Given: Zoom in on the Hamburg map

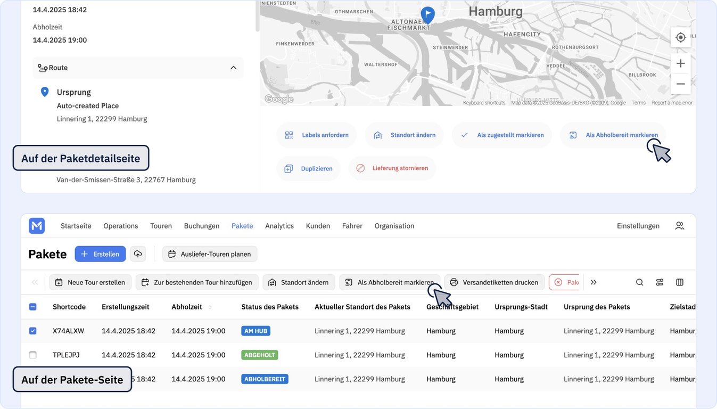Looking at the screenshot, I should click(680, 63).
